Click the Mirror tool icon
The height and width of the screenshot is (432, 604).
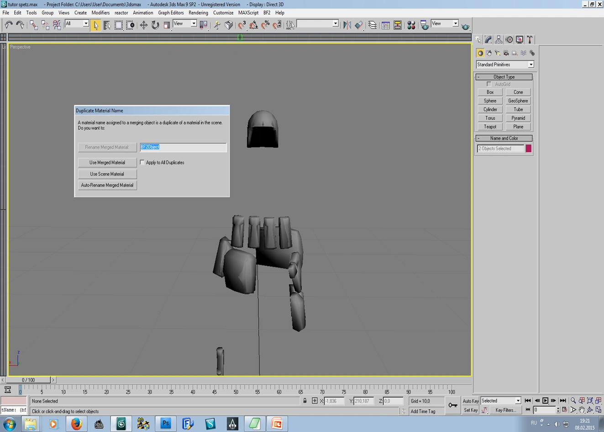click(347, 25)
